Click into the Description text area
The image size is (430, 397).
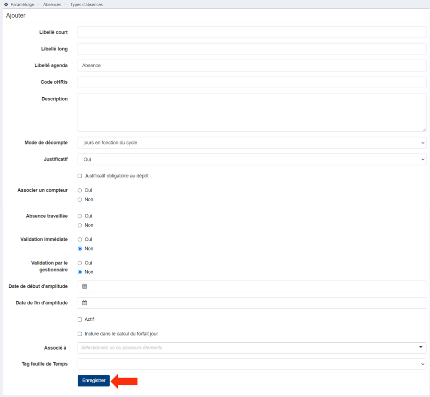click(252, 112)
